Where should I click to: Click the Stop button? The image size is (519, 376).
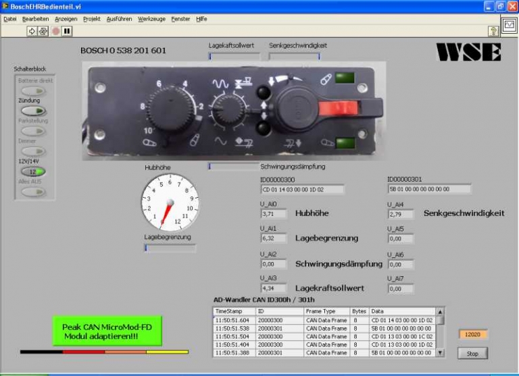coord(472,353)
